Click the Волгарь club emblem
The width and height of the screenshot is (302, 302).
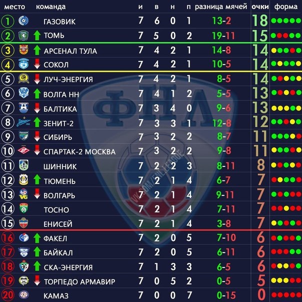23,194
